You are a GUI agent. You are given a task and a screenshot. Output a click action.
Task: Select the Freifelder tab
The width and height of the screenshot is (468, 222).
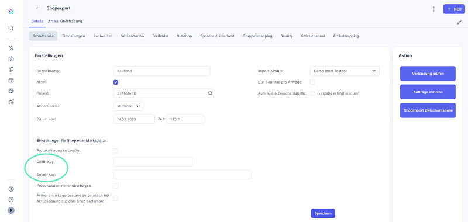(160, 36)
